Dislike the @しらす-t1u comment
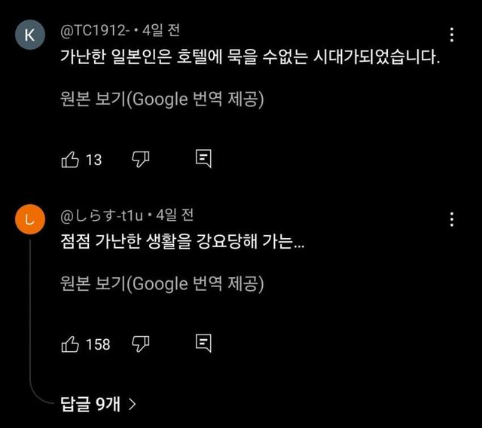Image resolution: width=482 pixels, height=428 pixels. coord(141,344)
